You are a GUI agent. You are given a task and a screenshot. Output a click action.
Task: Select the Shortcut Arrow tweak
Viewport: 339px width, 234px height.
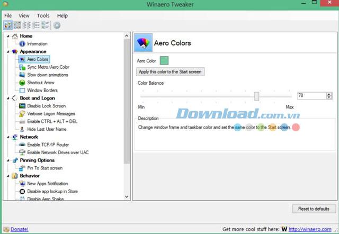point(41,83)
